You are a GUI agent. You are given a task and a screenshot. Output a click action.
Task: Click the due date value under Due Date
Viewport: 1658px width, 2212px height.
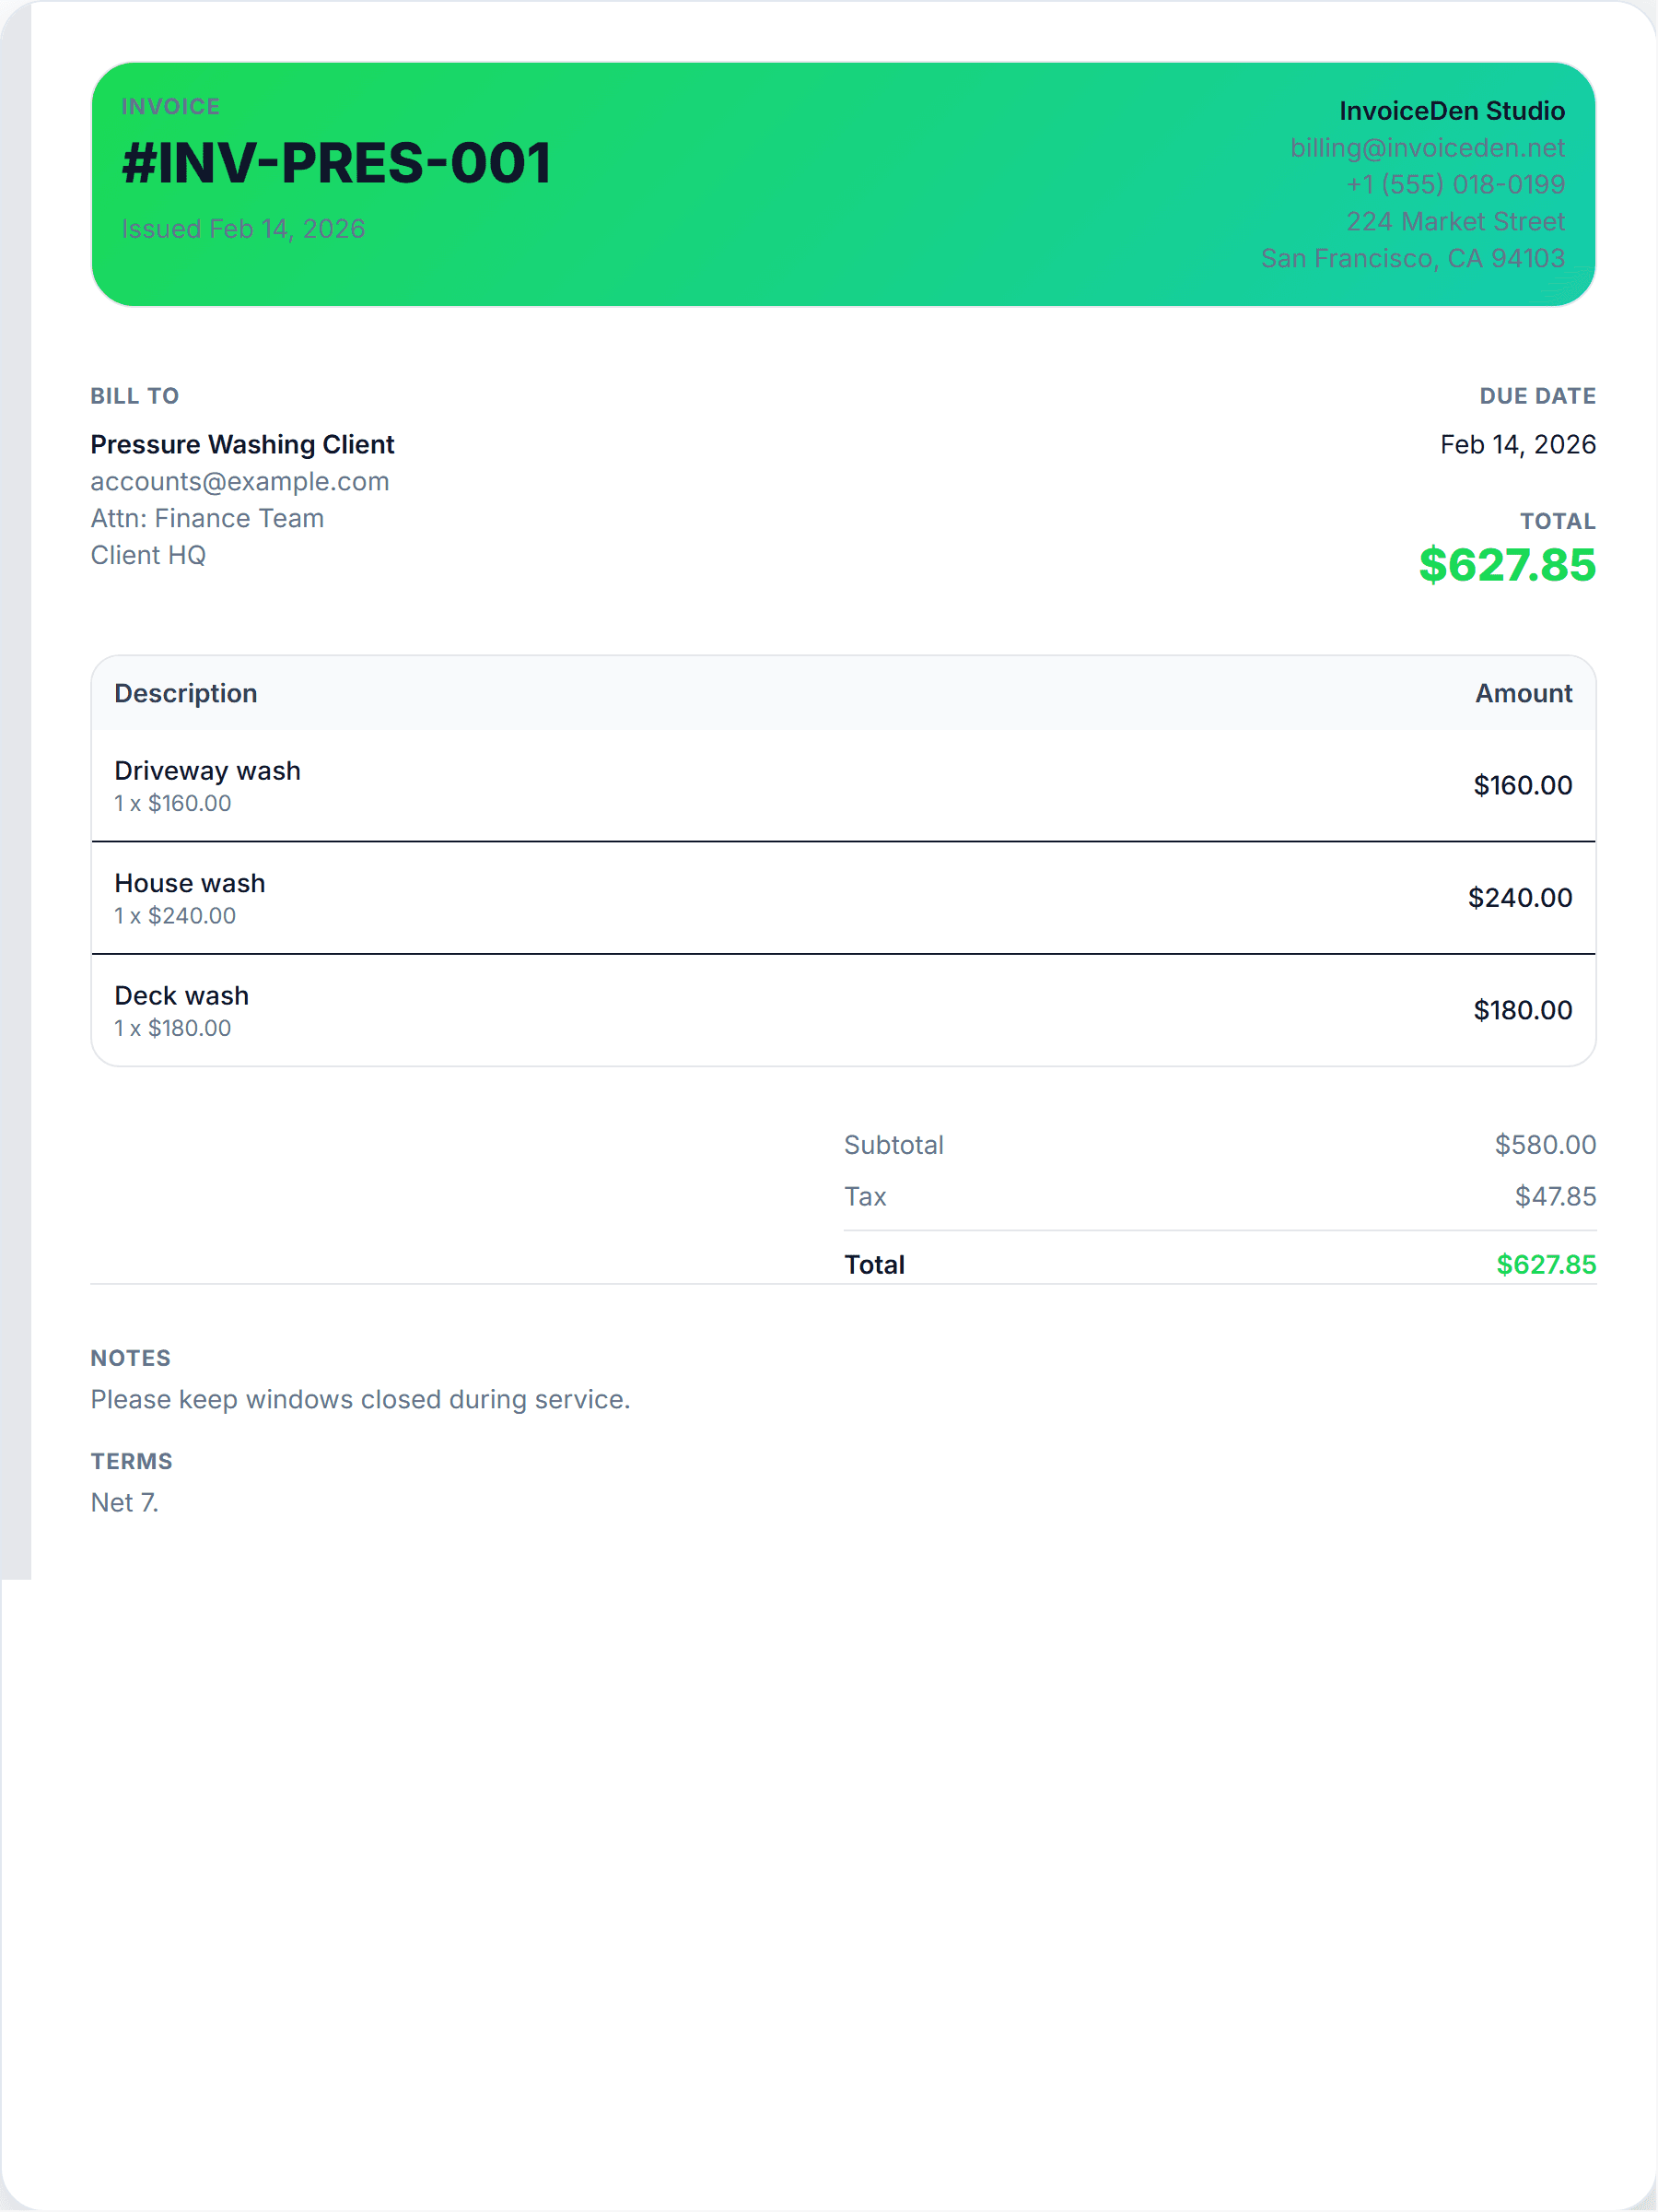(x=1517, y=444)
